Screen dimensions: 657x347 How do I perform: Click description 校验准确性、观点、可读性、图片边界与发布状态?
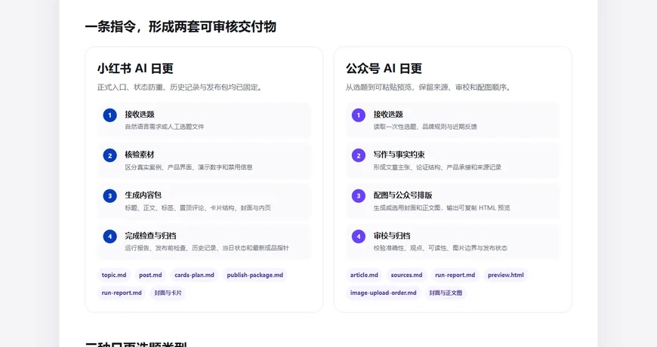pyautogui.click(x=440, y=247)
